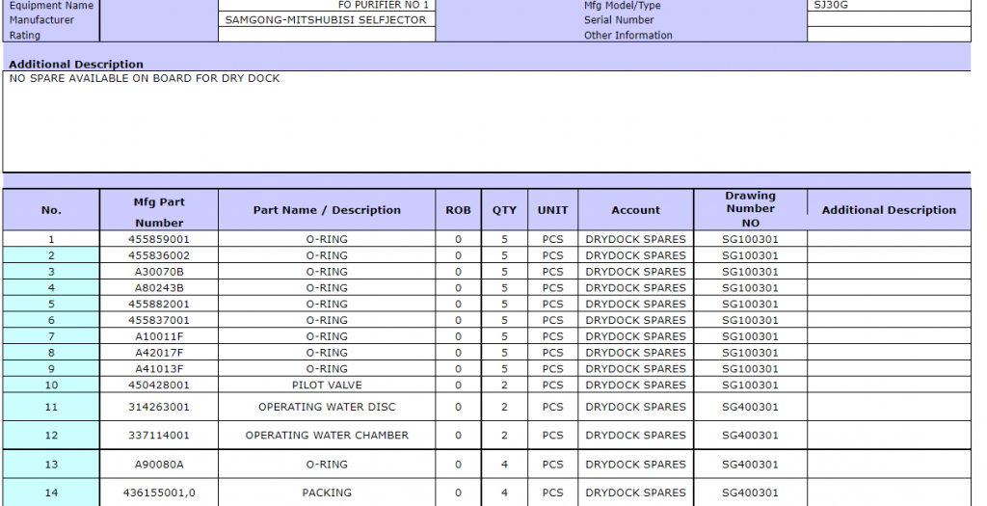Click the OPERATING WATER DISC cell
The image size is (987, 506).
click(327, 407)
